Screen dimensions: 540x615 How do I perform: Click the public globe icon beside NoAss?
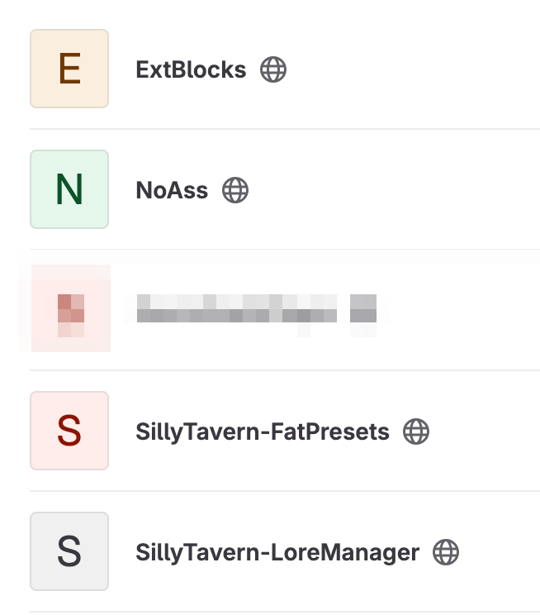tap(235, 190)
